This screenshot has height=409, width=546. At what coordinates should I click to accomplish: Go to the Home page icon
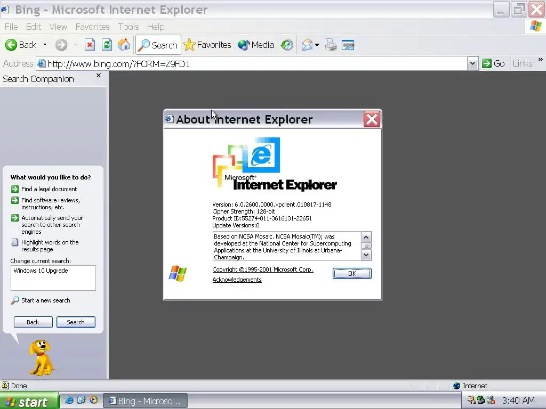coord(124,45)
